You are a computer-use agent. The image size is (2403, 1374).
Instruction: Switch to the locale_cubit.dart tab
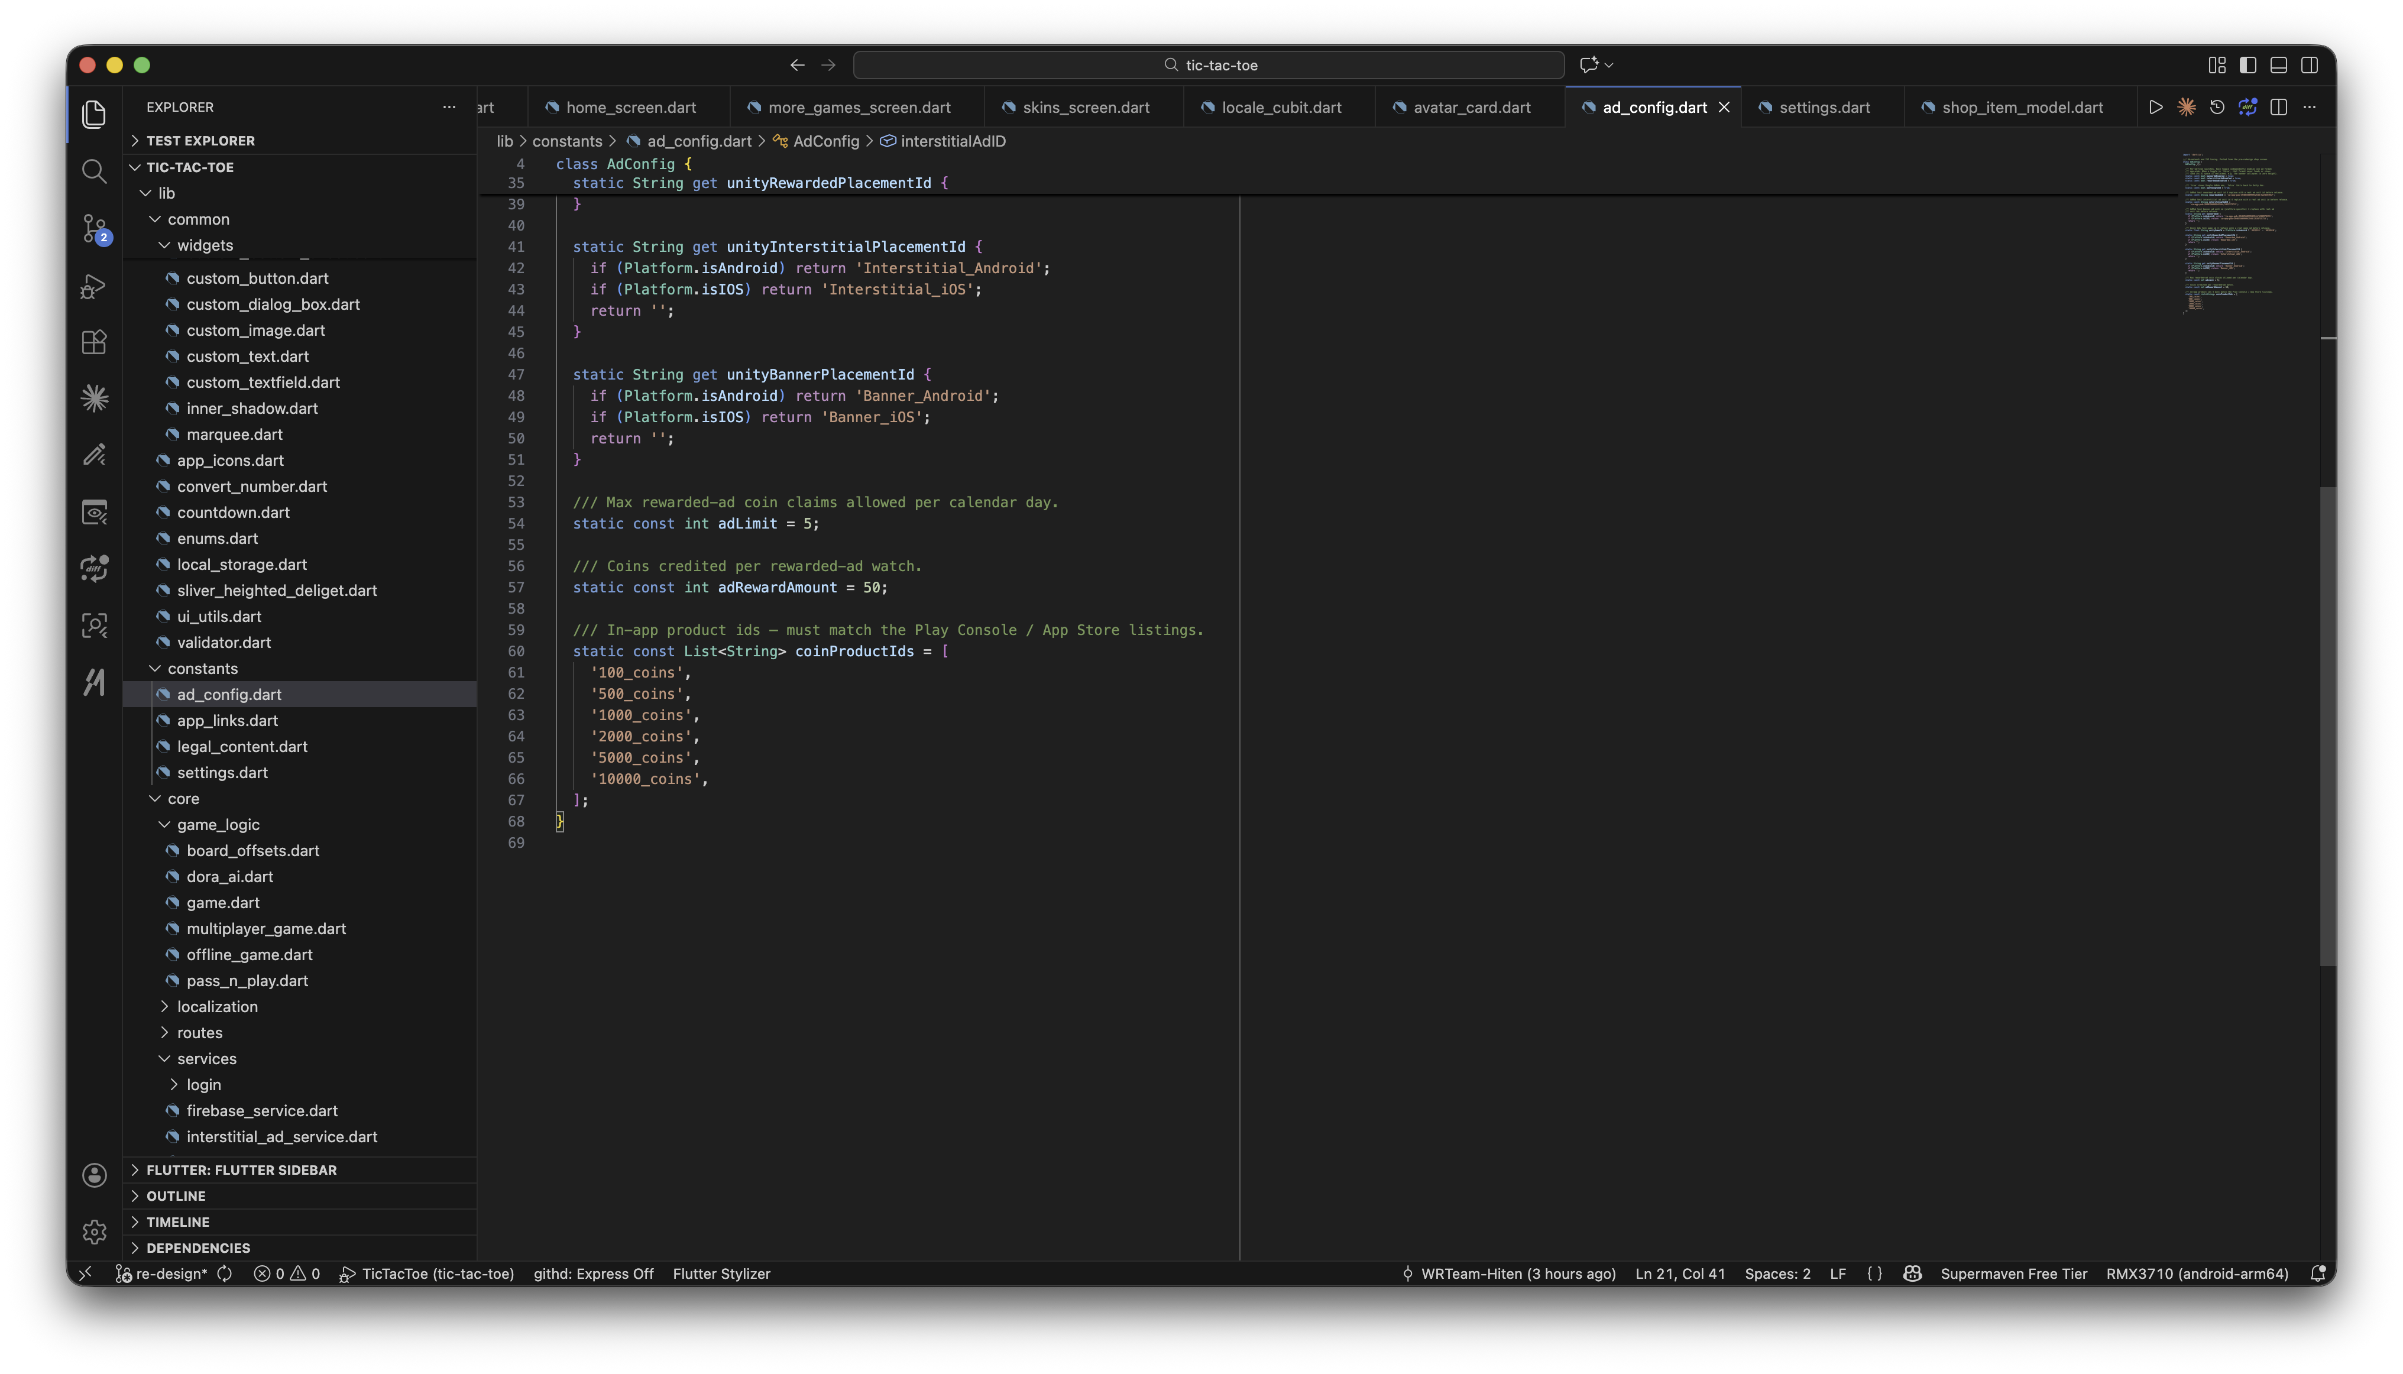(1280, 108)
